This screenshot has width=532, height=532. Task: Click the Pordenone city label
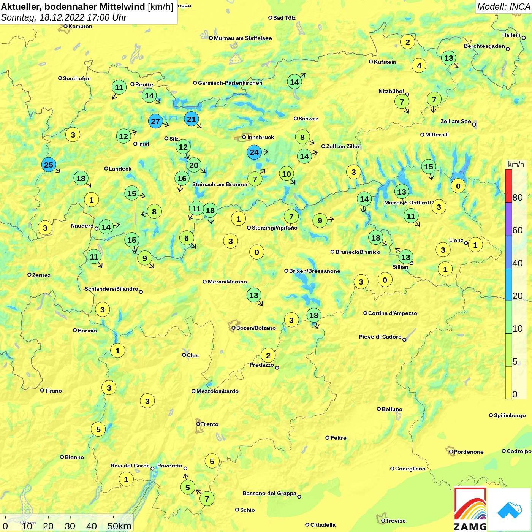click(469, 452)
